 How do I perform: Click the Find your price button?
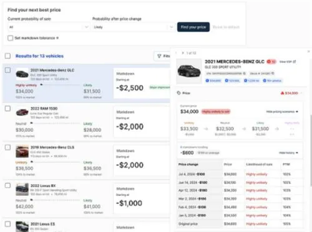click(193, 27)
